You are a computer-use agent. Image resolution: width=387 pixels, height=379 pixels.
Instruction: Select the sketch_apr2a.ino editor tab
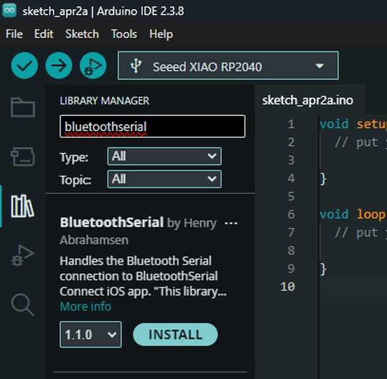coord(307,100)
